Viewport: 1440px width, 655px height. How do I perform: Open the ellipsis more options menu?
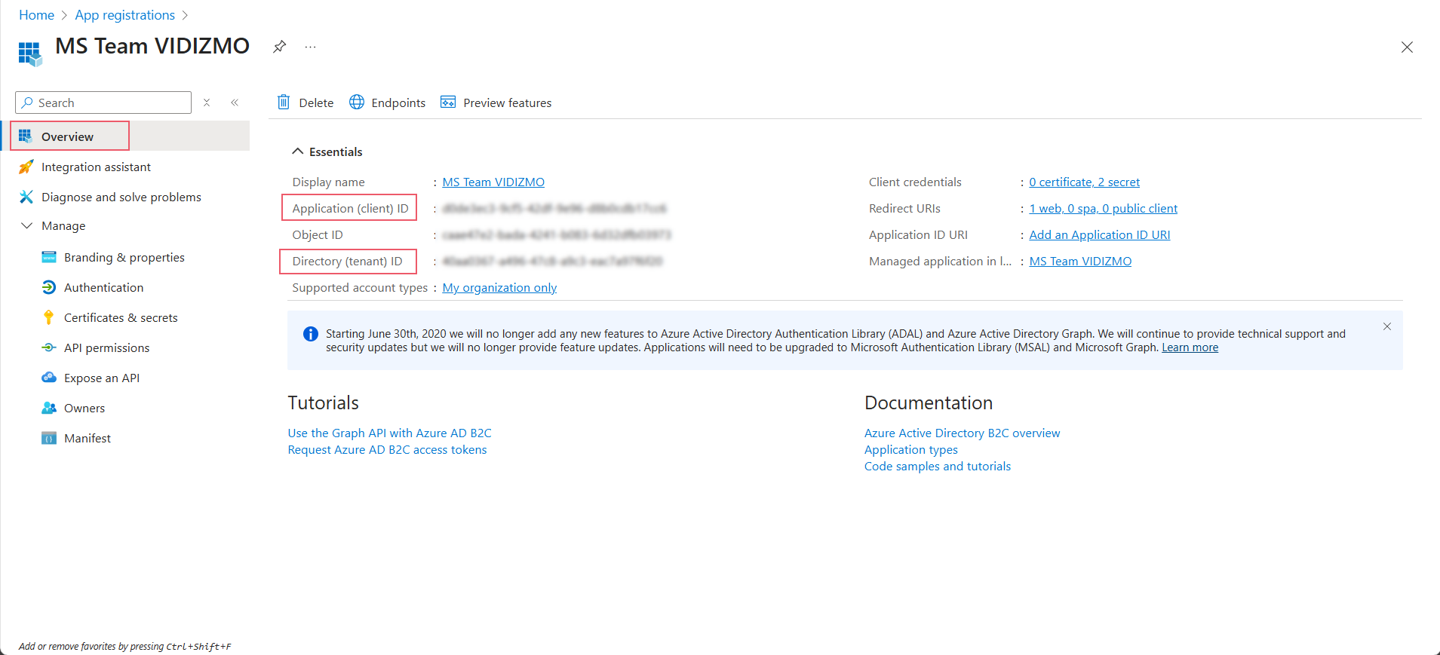pyautogui.click(x=310, y=47)
